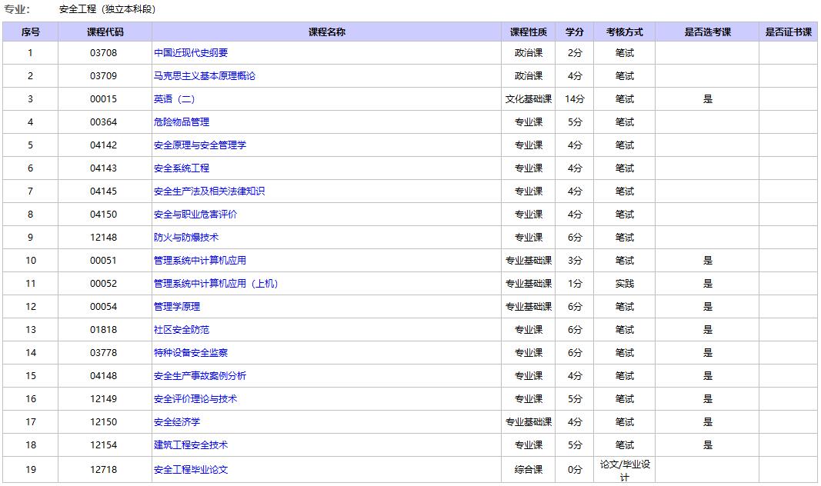Click the 课程代码 column header
The width and height of the screenshot is (821, 486).
tap(105, 32)
